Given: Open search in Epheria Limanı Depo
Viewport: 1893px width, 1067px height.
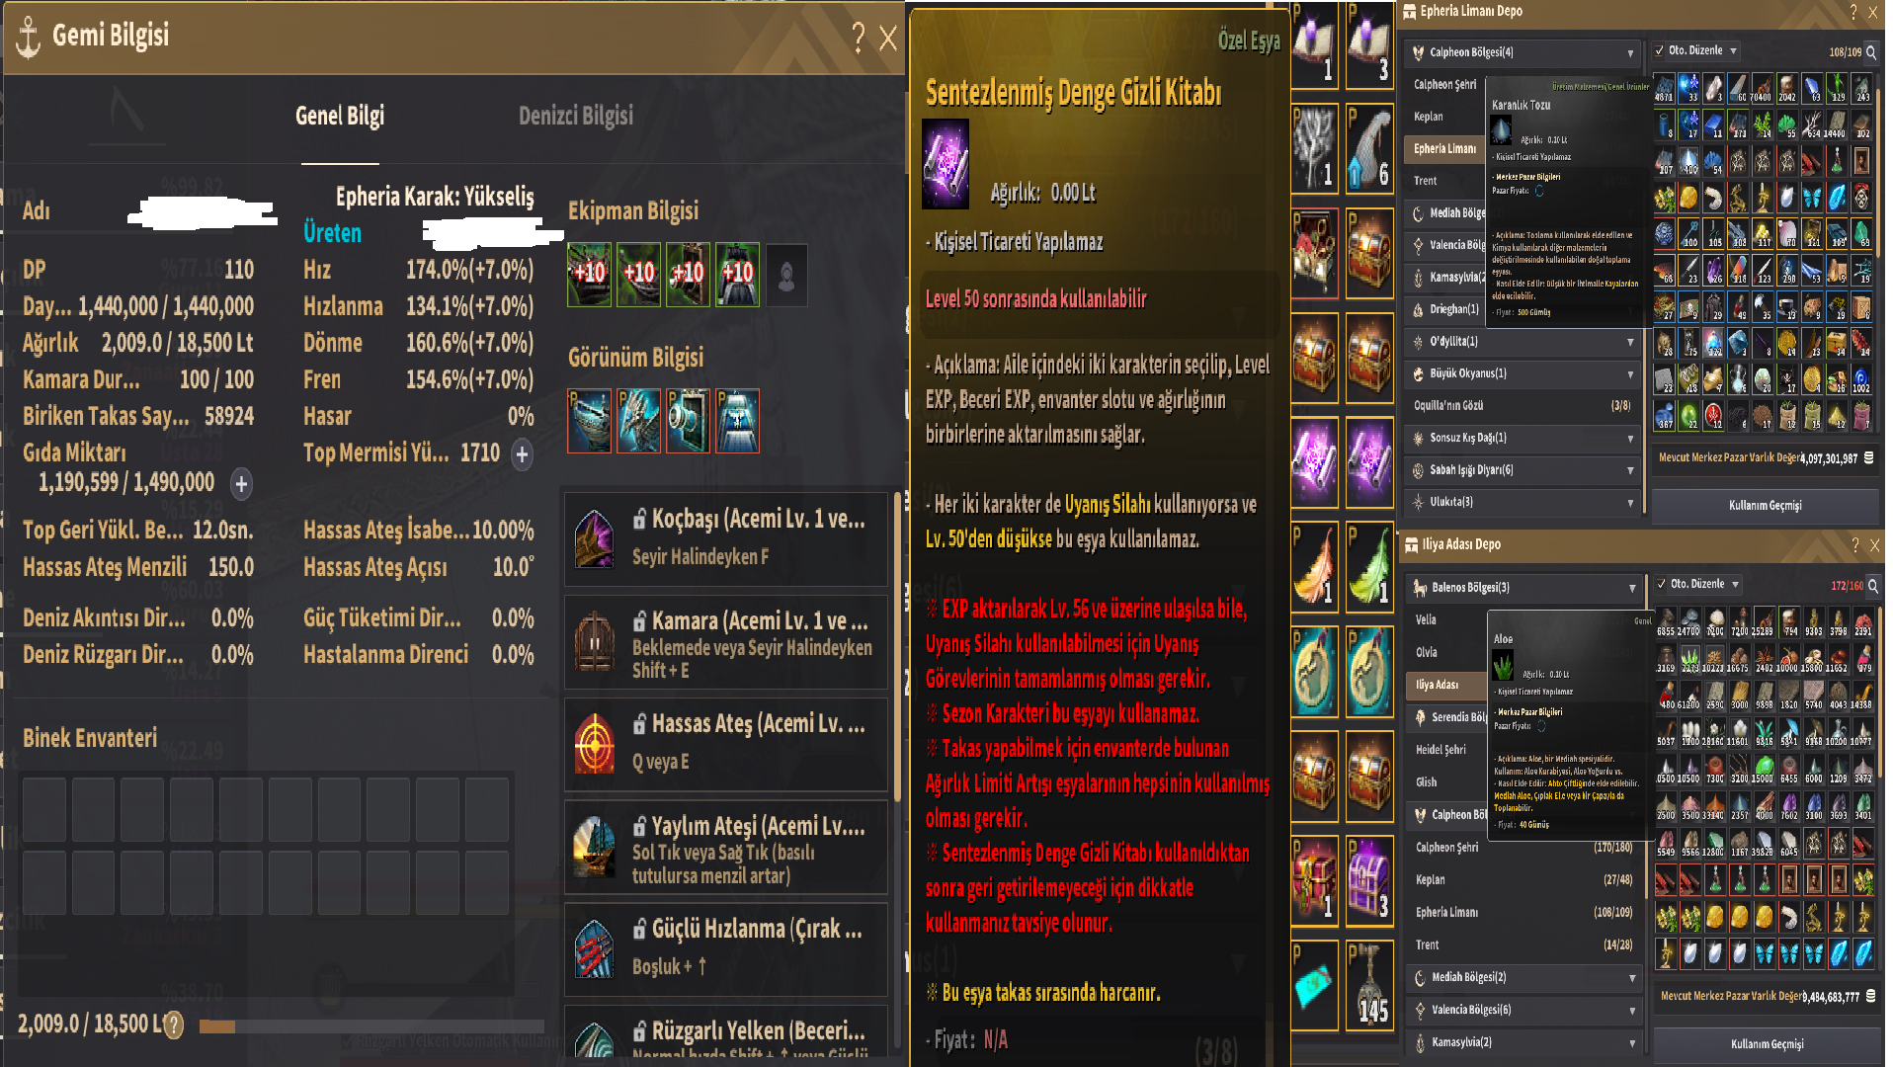Looking at the screenshot, I should [1870, 52].
